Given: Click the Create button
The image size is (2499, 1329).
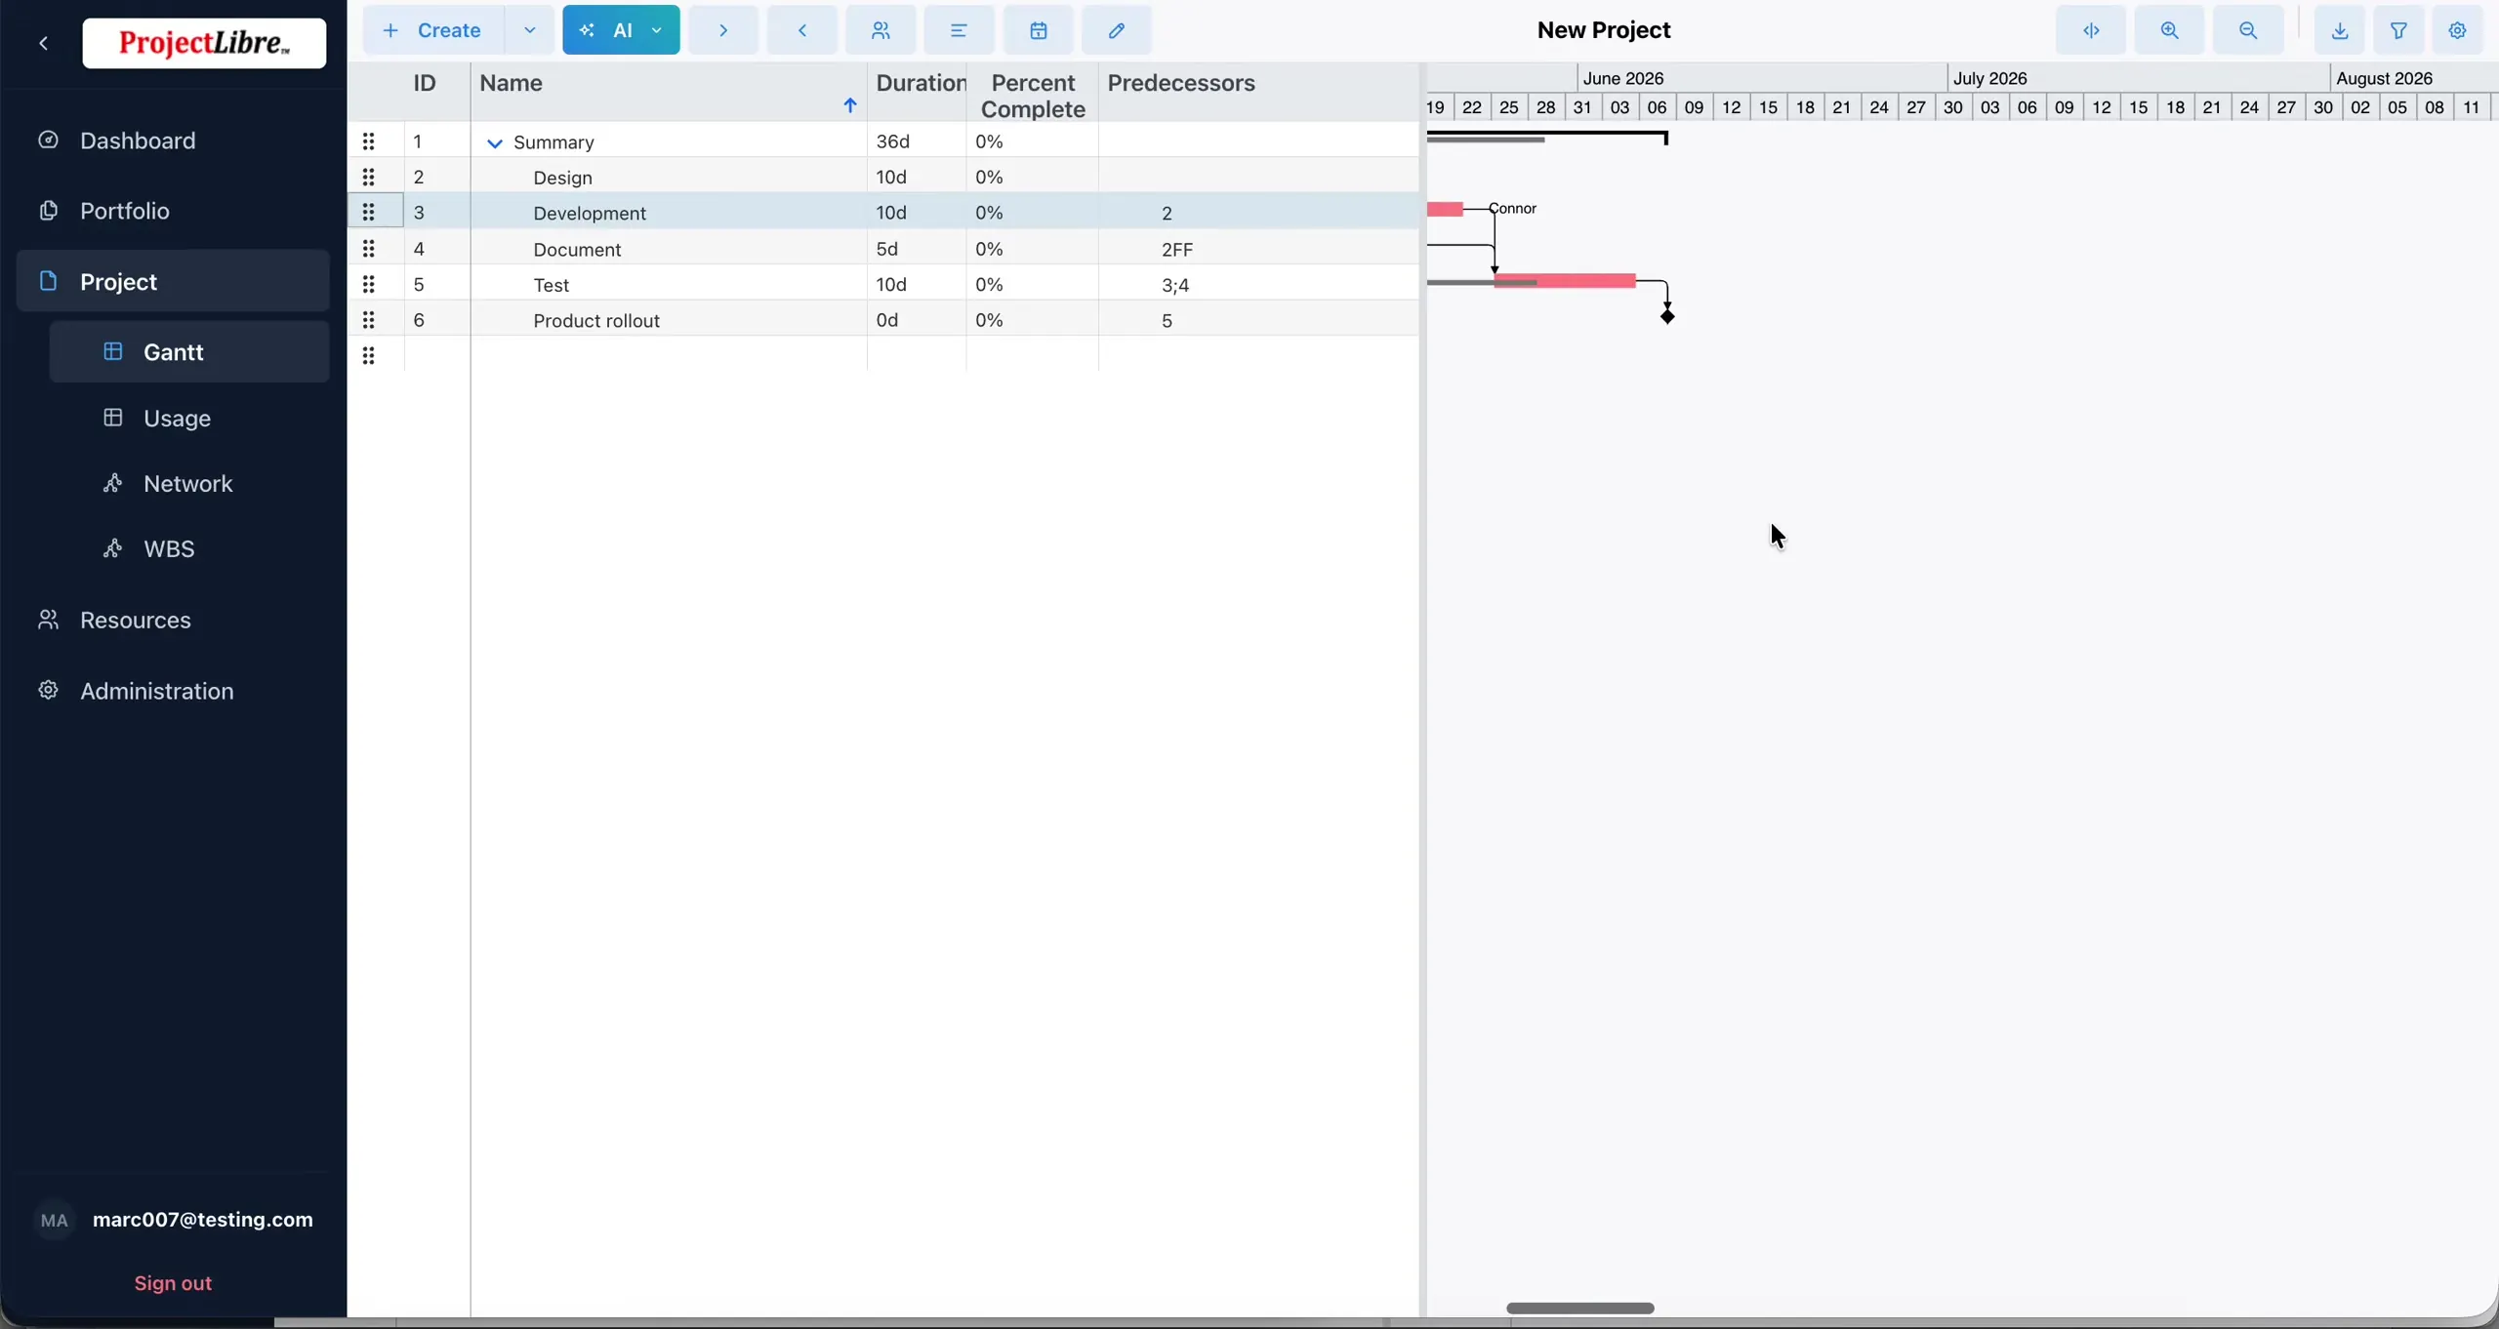Looking at the screenshot, I should click(434, 30).
